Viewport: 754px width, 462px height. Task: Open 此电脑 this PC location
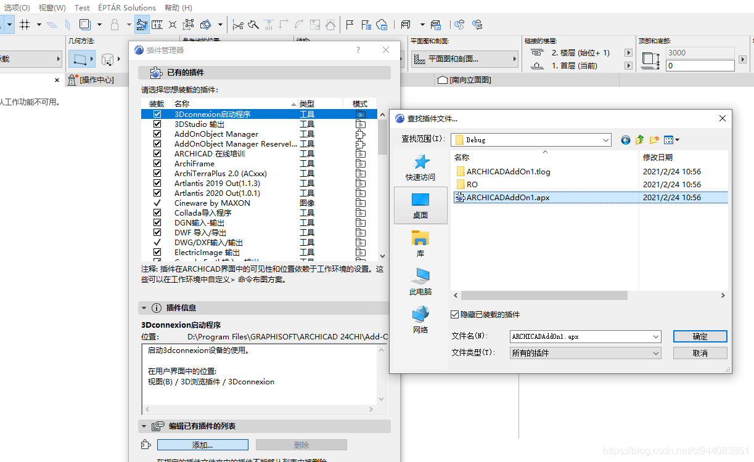[420, 282]
